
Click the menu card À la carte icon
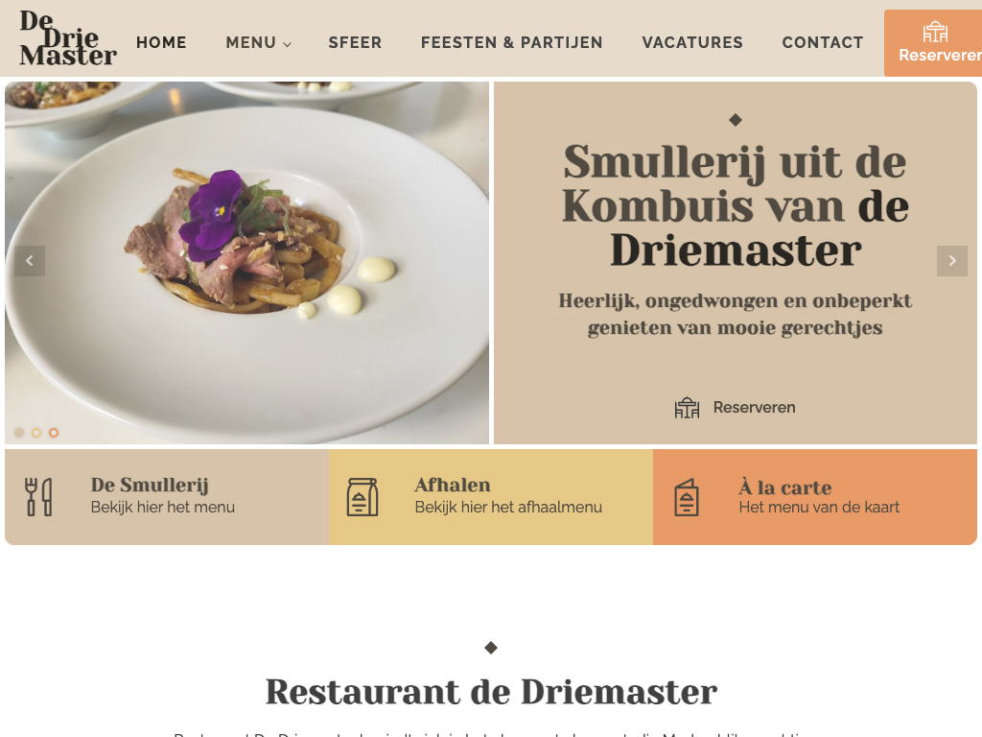click(x=687, y=498)
